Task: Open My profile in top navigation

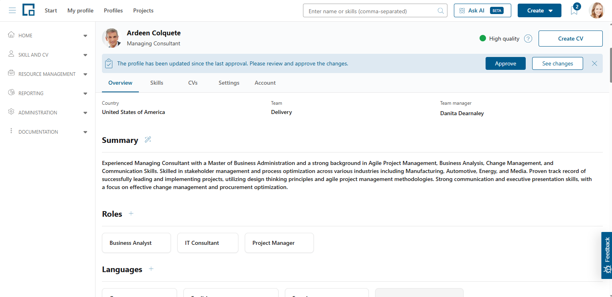Action: [80, 10]
